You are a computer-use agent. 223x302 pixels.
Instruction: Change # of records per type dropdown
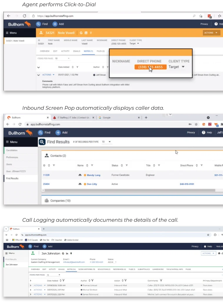tap(106, 142)
